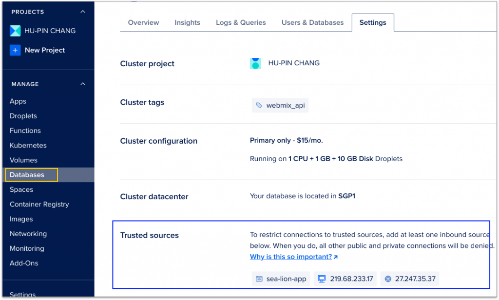The height and width of the screenshot is (300, 499).
Task: Click the blue plus icon for New Project
Action: [15, 50]
